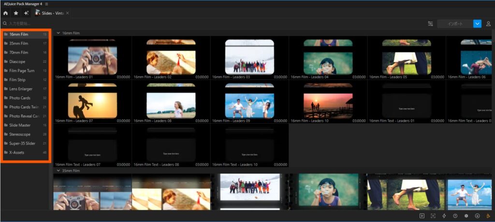The width and height of the screenshot is (495, 222).
Task: Go to the Home tab icon
Action: coord(6,13)
